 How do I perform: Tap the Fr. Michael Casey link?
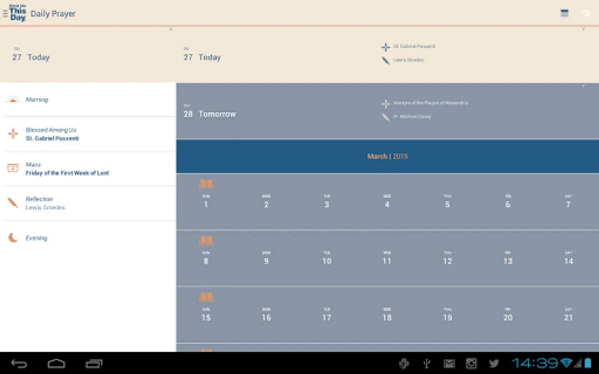[412, 116]
